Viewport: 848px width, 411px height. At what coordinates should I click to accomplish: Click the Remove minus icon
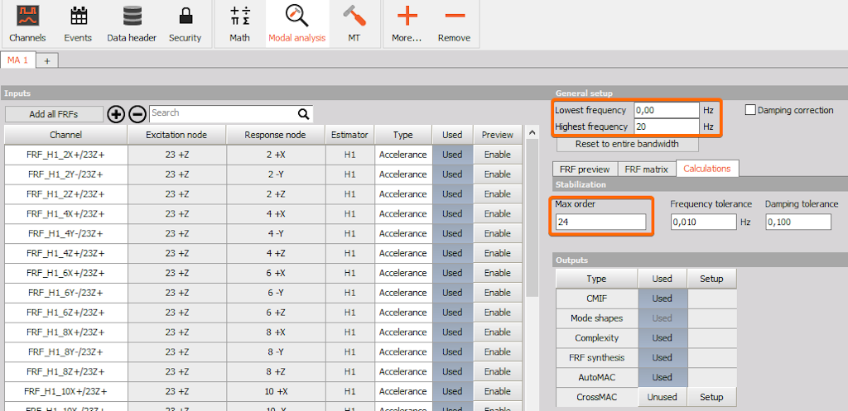pos(454,22)
